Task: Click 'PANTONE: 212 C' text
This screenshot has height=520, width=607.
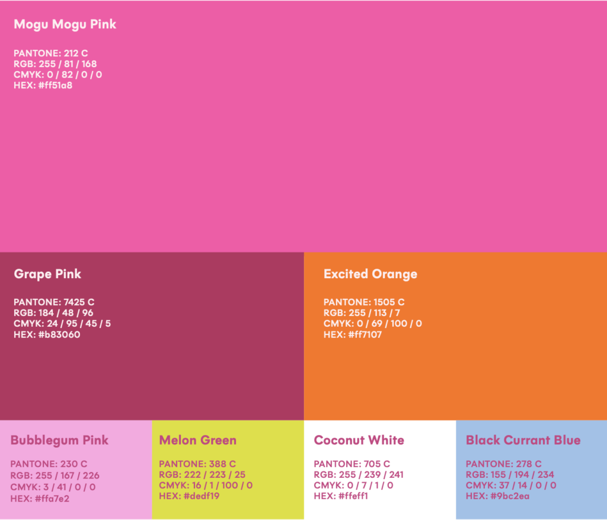Action: [51, 53]
